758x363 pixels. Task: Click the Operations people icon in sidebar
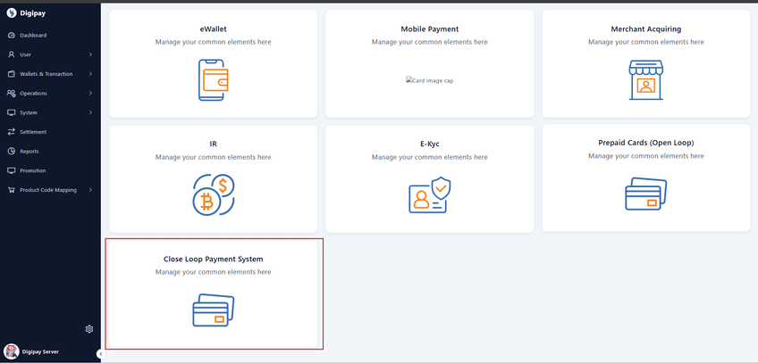coord(12,93)
